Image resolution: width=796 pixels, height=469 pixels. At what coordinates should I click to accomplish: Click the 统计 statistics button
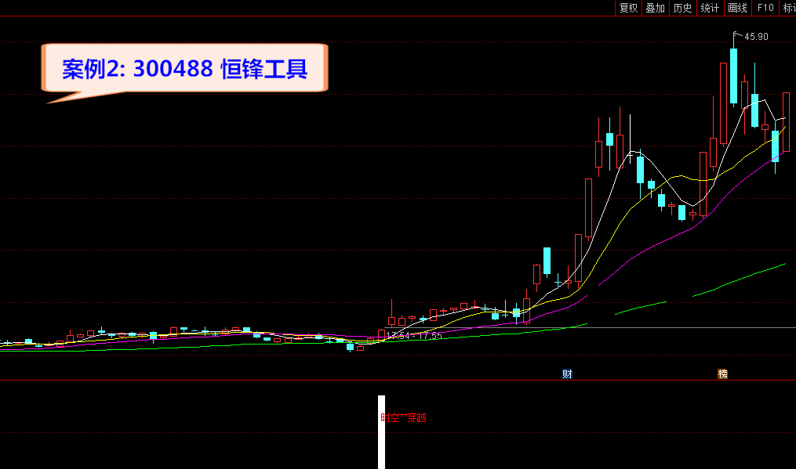click(711, 8)
